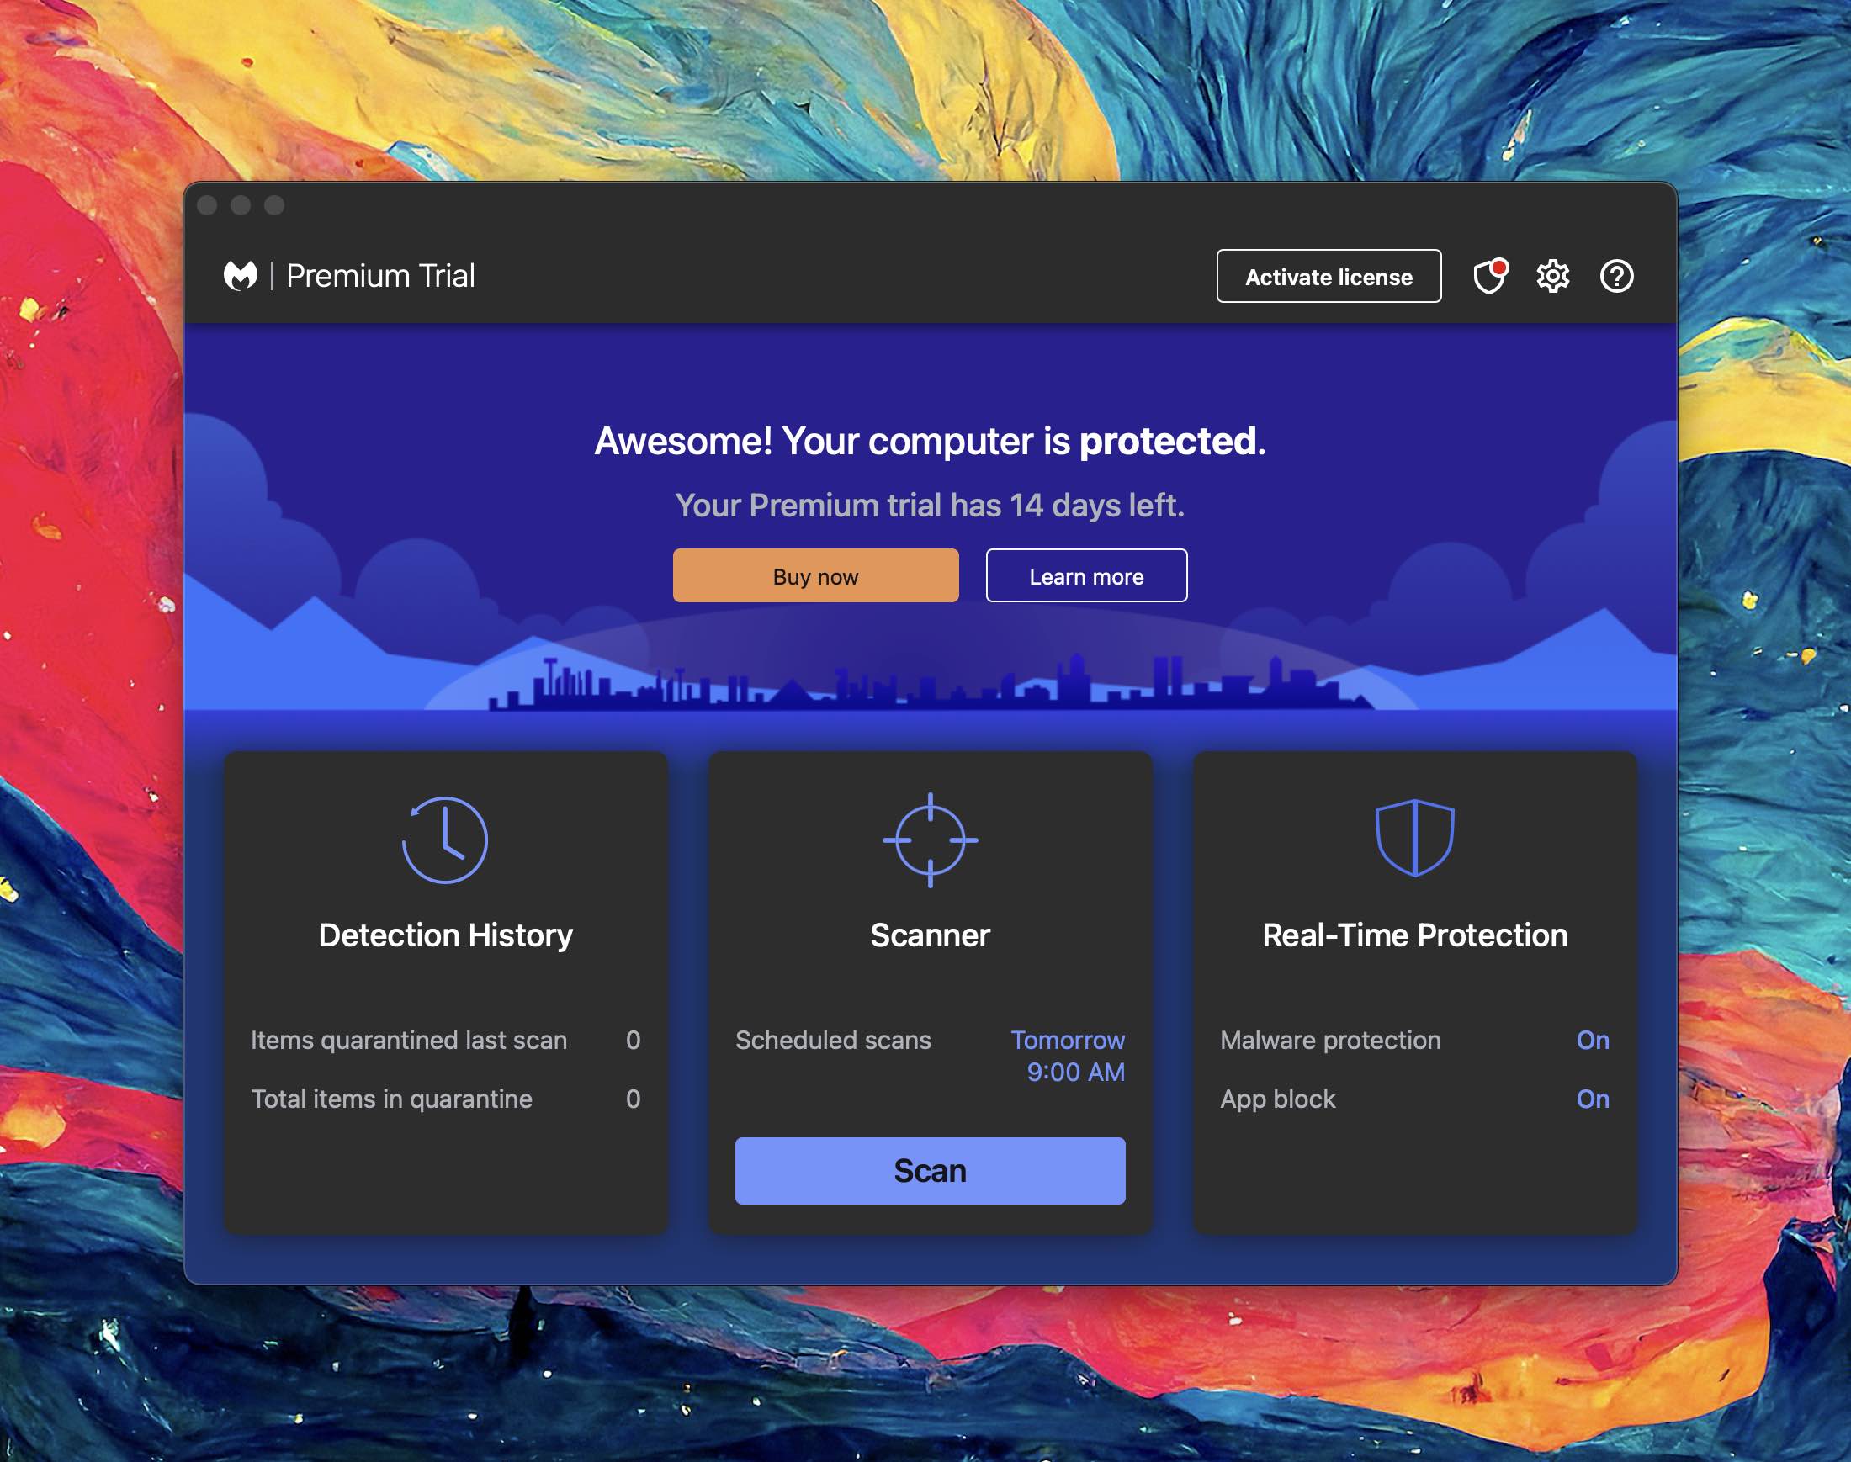Click the Scan action button
The image size is (1851, 1462).
coord(930,1170)
